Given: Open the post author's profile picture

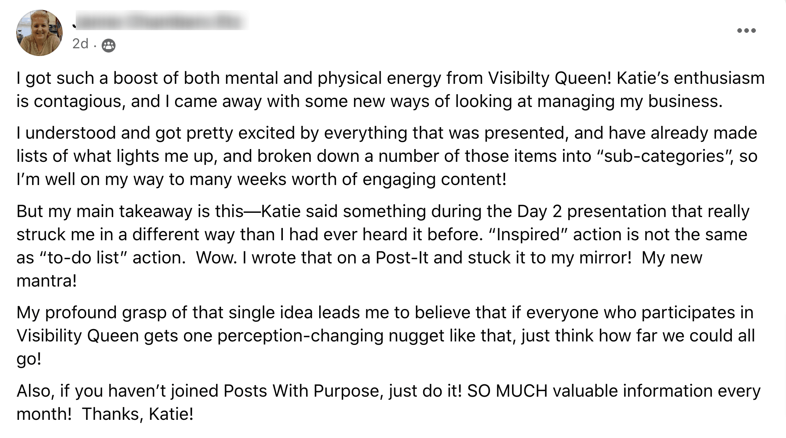Looking at the screenshot, I should point(39,33).
